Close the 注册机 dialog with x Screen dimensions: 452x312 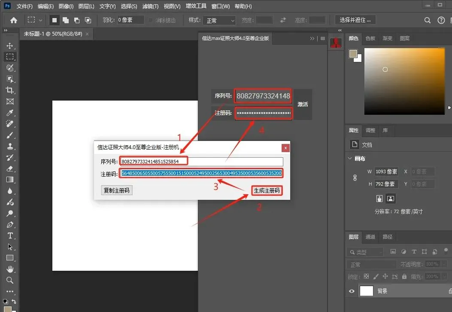pyautogui.click(x=285, y=148)
